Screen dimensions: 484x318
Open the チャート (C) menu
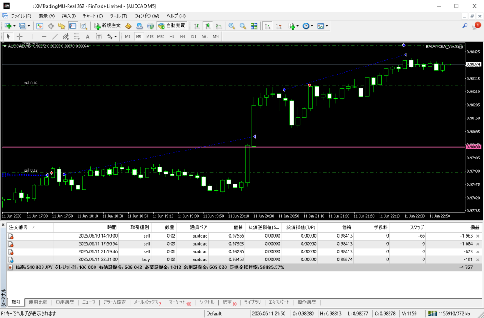93,16
